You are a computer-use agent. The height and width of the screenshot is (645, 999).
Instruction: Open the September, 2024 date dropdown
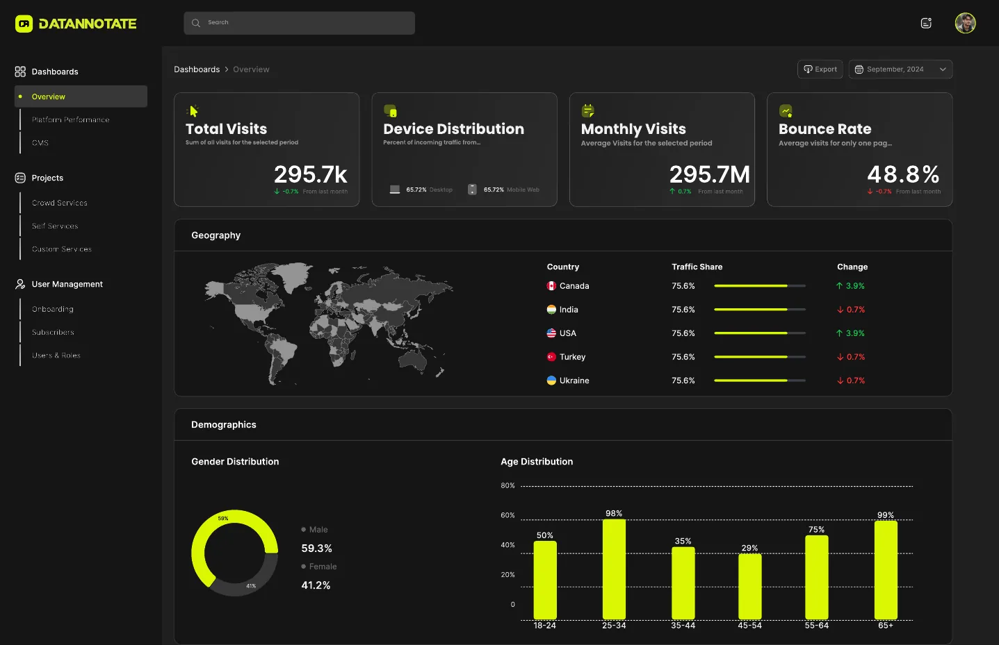click(x=900, y=69)
